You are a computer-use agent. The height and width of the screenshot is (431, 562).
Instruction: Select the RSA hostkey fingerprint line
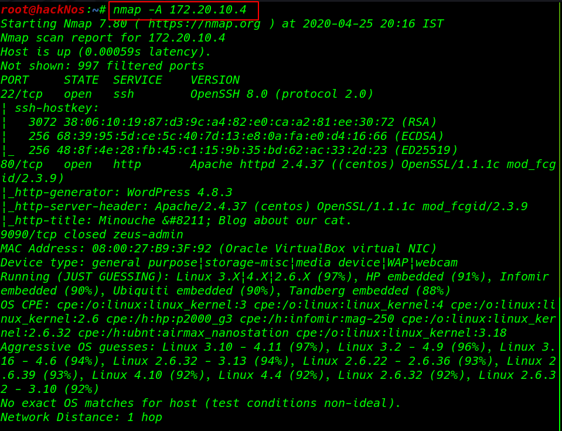232,122
